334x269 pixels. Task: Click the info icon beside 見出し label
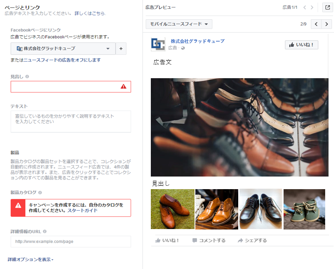(27, 76)
